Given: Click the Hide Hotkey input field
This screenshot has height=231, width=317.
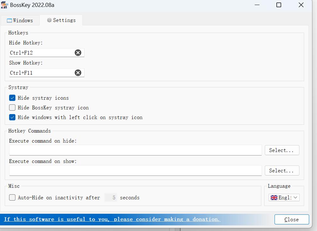Looking at the screenshot, I should [x=41, y=53].
